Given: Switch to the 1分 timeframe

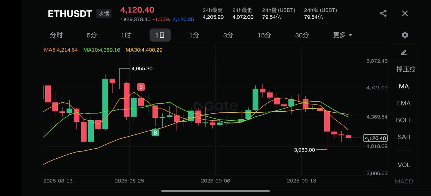Looking at the screenshot, I should (x=194, y=35).
